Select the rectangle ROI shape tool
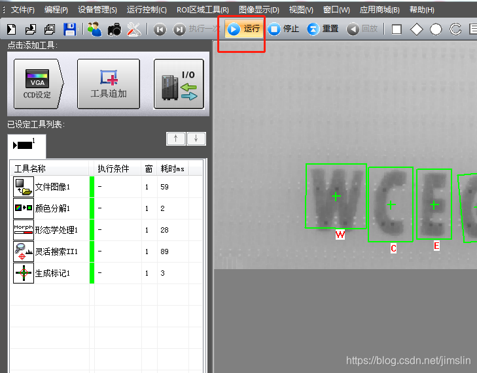Image resolution: width=477 pixels, height=373 pixels. click(x=397, y=29)
